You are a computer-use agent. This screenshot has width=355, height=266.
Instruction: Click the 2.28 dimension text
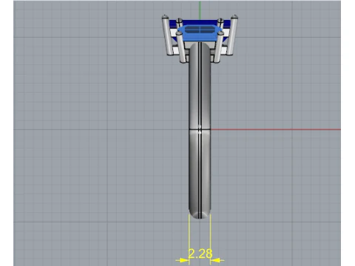pos(200,253)
